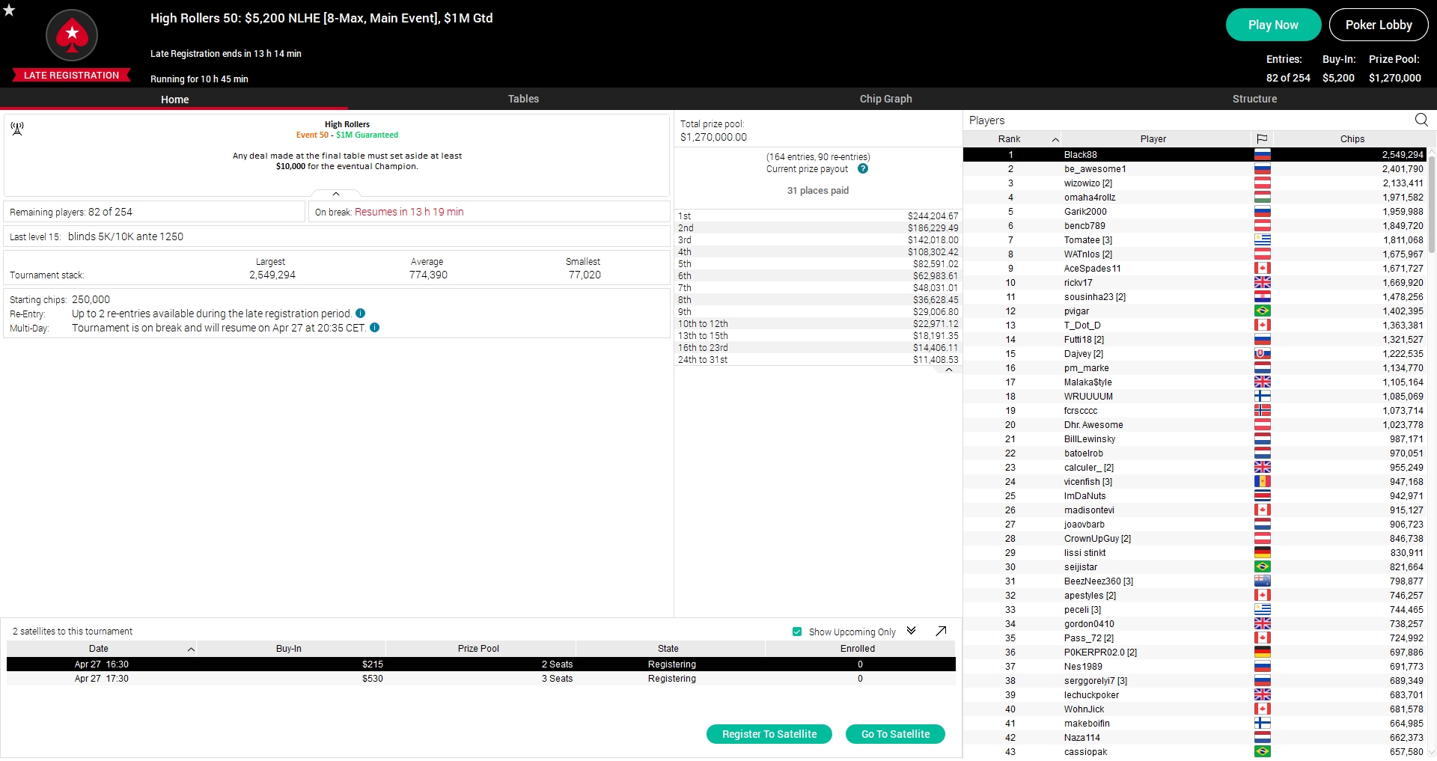The image size is (1437, 761).
Task: Select player Malaka$tyle row
Action: pyautogui.click(x=1195, y=382)
